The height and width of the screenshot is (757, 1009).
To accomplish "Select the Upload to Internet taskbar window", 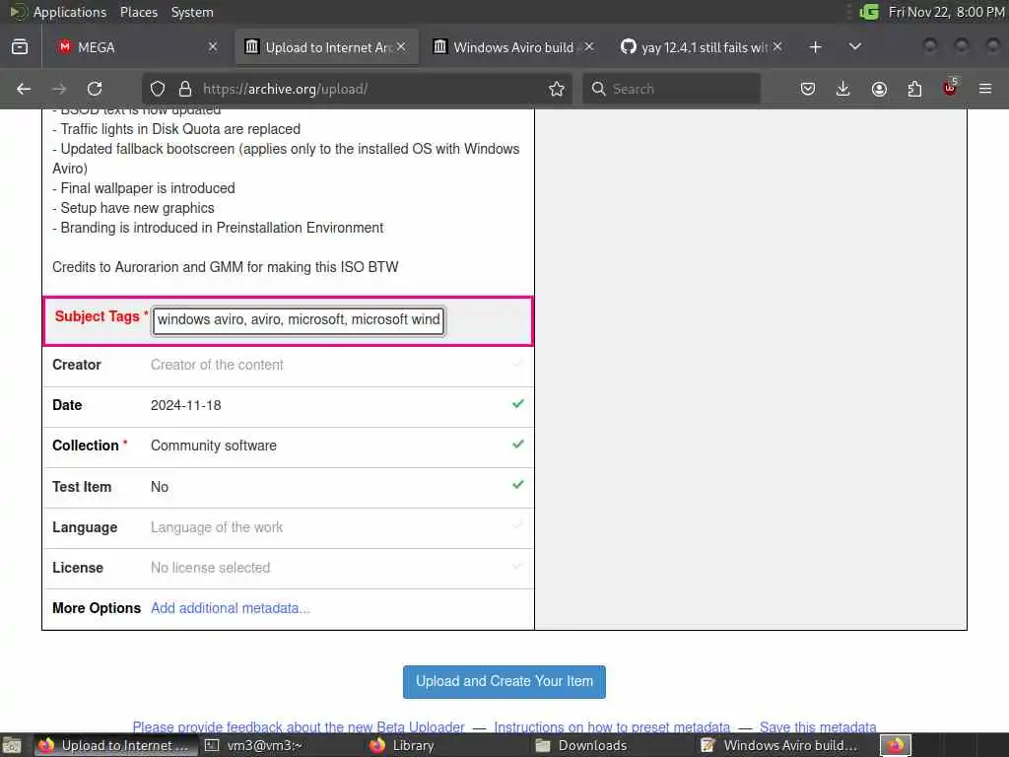I will click(116, 745).
